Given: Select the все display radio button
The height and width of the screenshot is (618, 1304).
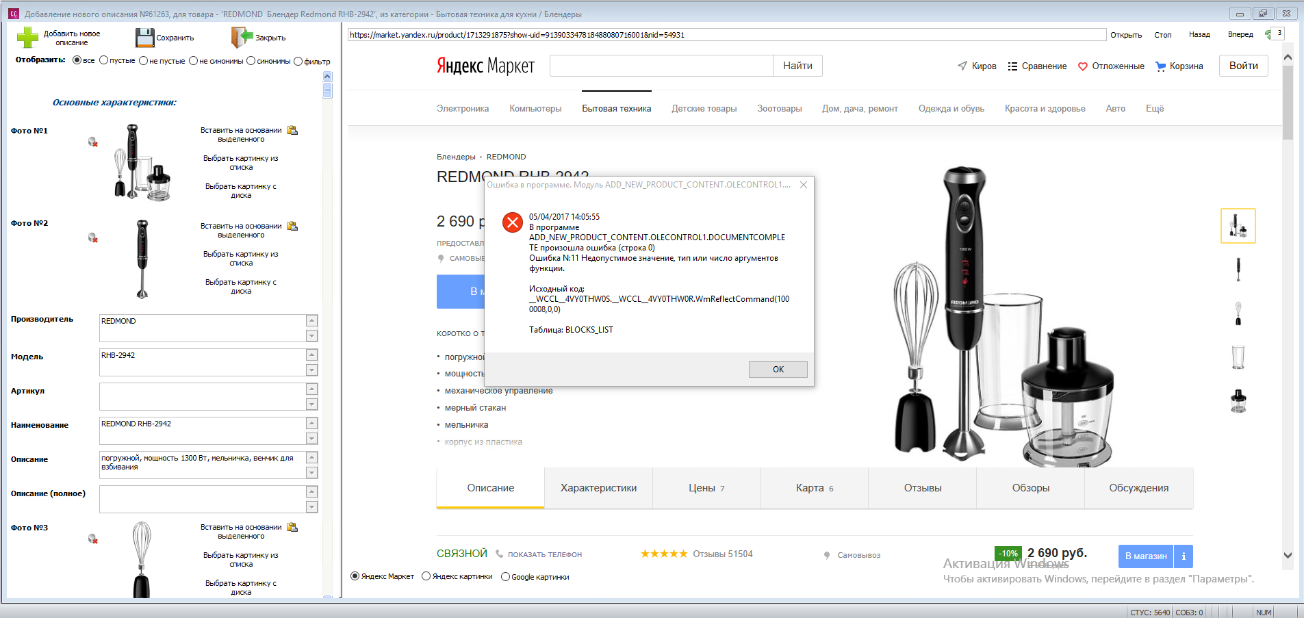Looking at the screenshot, I should click(77, 60).
